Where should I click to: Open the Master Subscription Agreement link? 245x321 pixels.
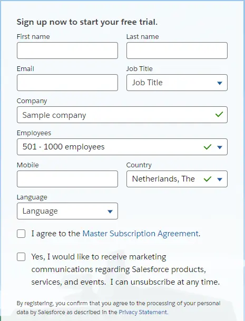(x=141, y=234)
